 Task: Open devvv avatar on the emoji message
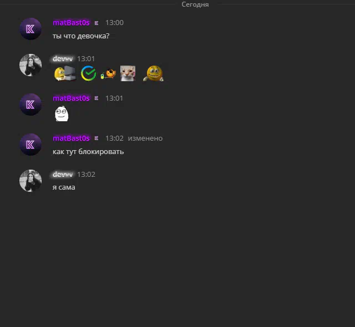(31, 65)
